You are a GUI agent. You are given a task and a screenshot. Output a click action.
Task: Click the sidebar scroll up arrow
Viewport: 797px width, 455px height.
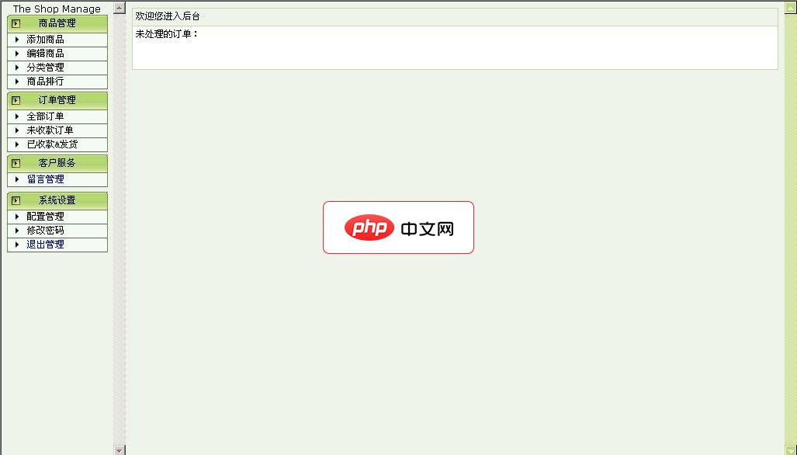[120, 8]
